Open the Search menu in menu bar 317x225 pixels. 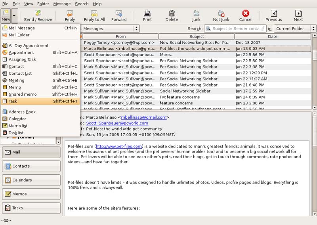[82, 4]
